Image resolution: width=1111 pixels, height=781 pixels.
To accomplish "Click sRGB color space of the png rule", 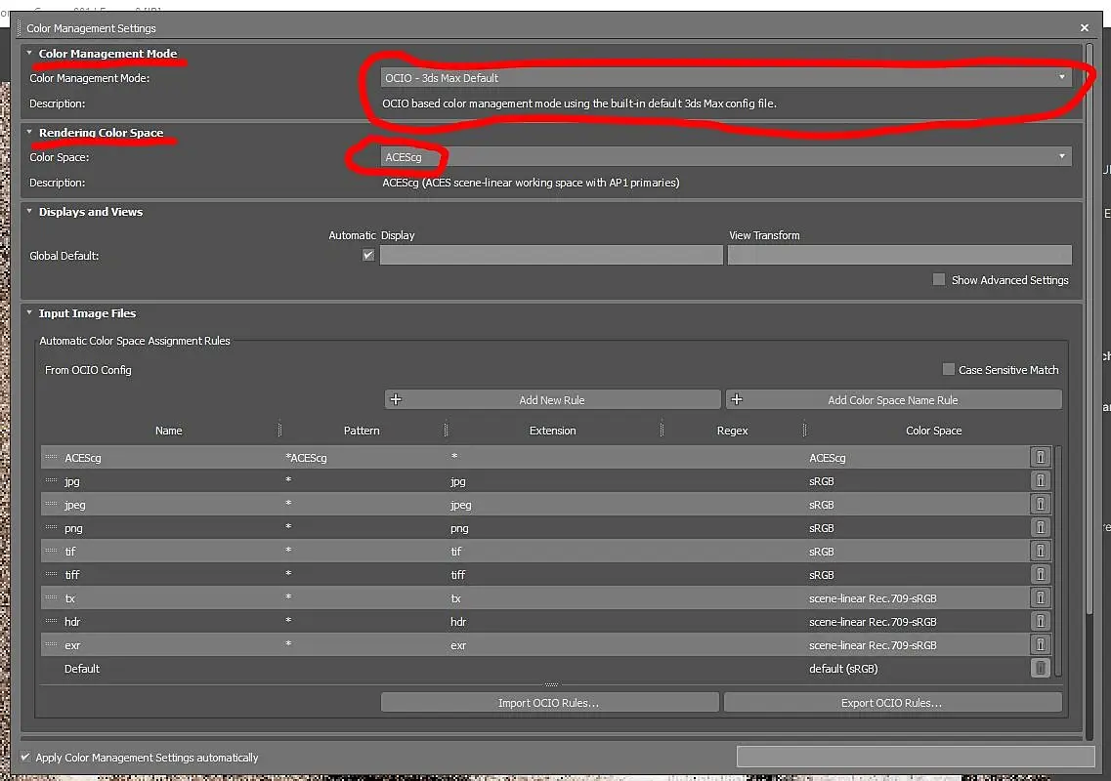I will (821, 527).
